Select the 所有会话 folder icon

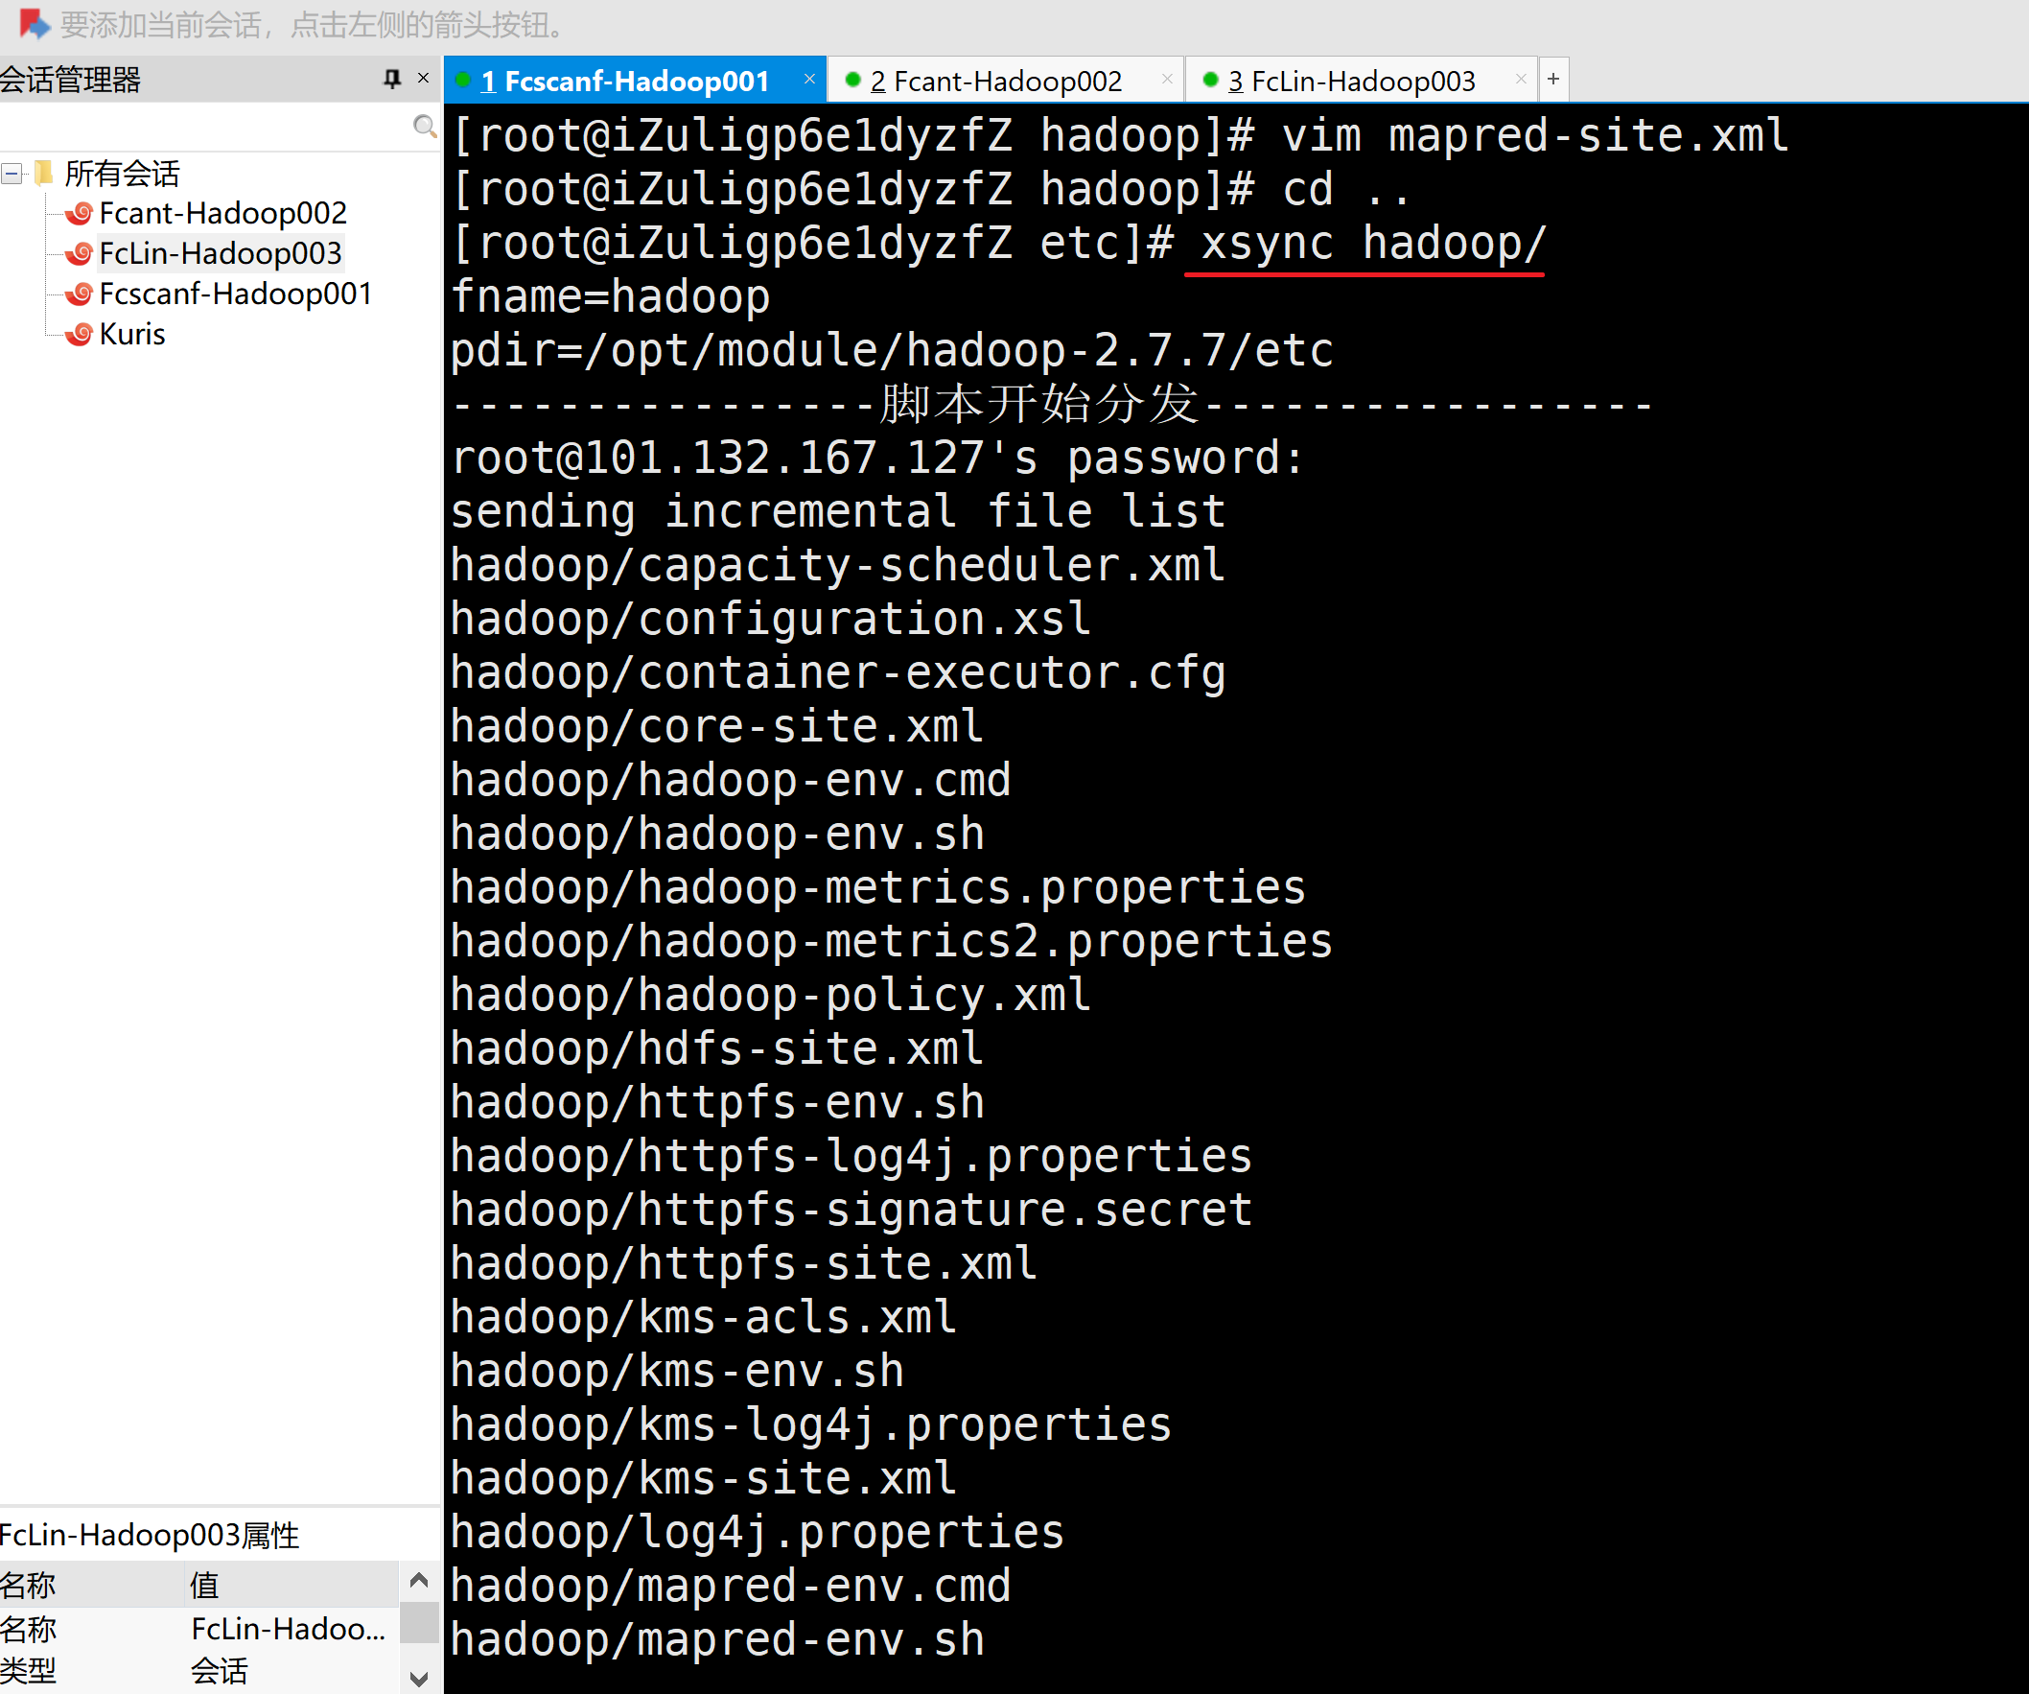[43, 173]
